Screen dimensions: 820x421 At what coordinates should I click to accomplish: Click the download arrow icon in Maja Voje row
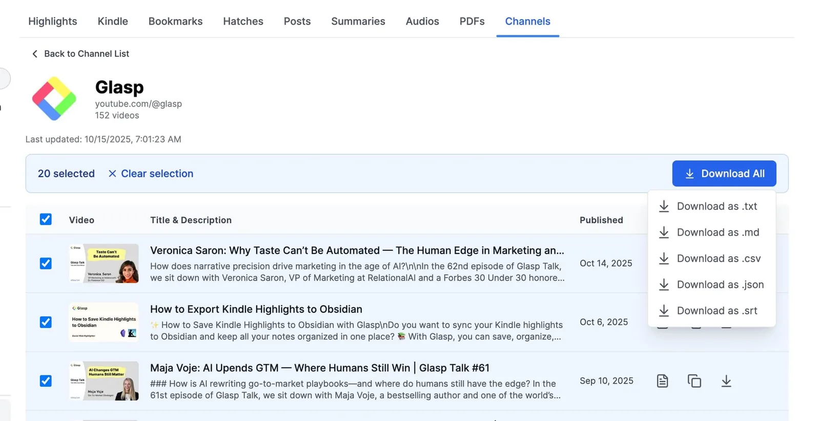(726, 381)
